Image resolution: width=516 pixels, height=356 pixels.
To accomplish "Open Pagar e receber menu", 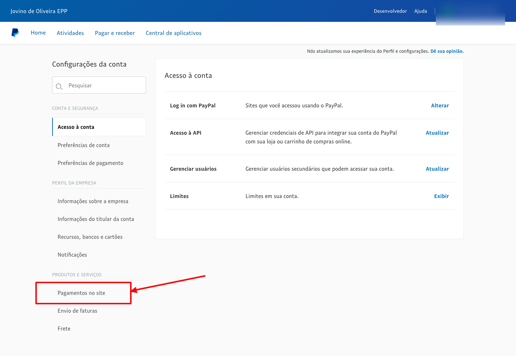I will [x=115, y=33].
